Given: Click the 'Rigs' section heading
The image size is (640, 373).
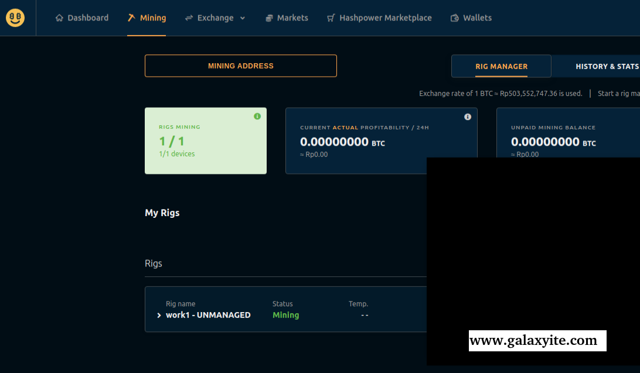Looking at the screenshot, I should [154, 264].
